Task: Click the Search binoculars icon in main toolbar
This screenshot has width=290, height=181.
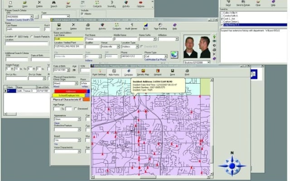Action: (53, 4)
